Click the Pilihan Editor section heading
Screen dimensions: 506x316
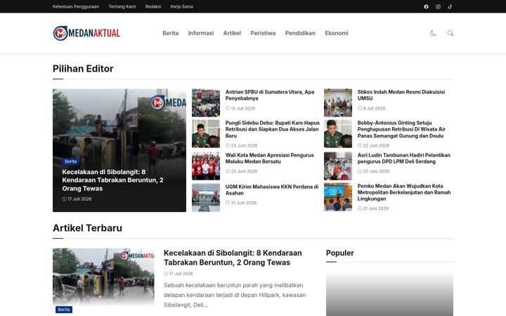(83, 69)
